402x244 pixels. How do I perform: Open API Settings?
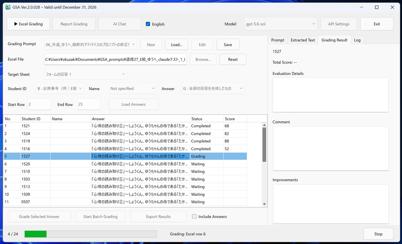click(x=338, y=24)
